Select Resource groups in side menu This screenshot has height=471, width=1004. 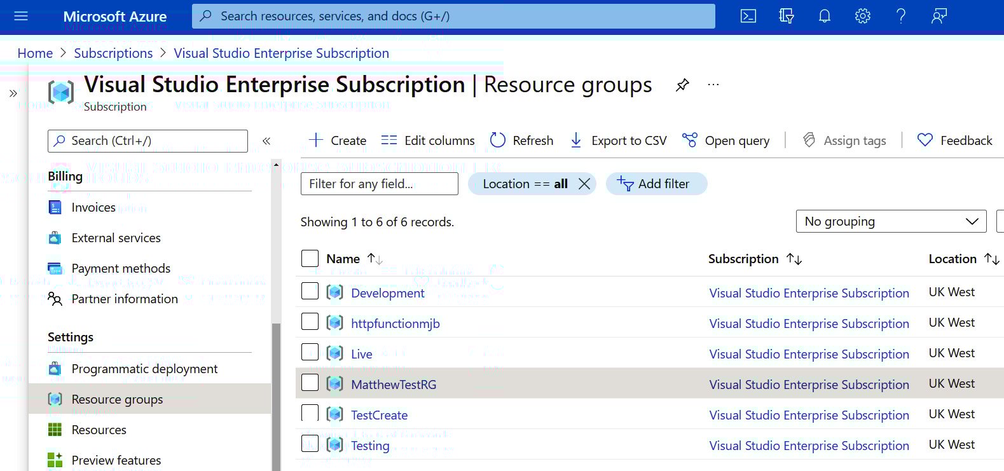point(149,399)
